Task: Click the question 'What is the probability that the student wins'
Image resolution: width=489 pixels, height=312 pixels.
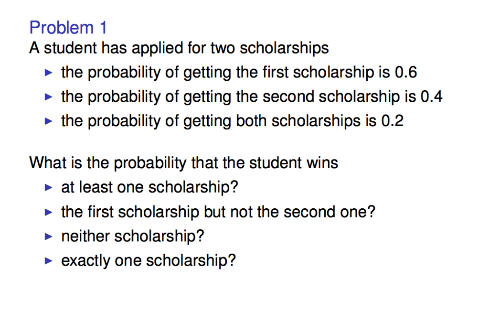Action: coord(184,163)
